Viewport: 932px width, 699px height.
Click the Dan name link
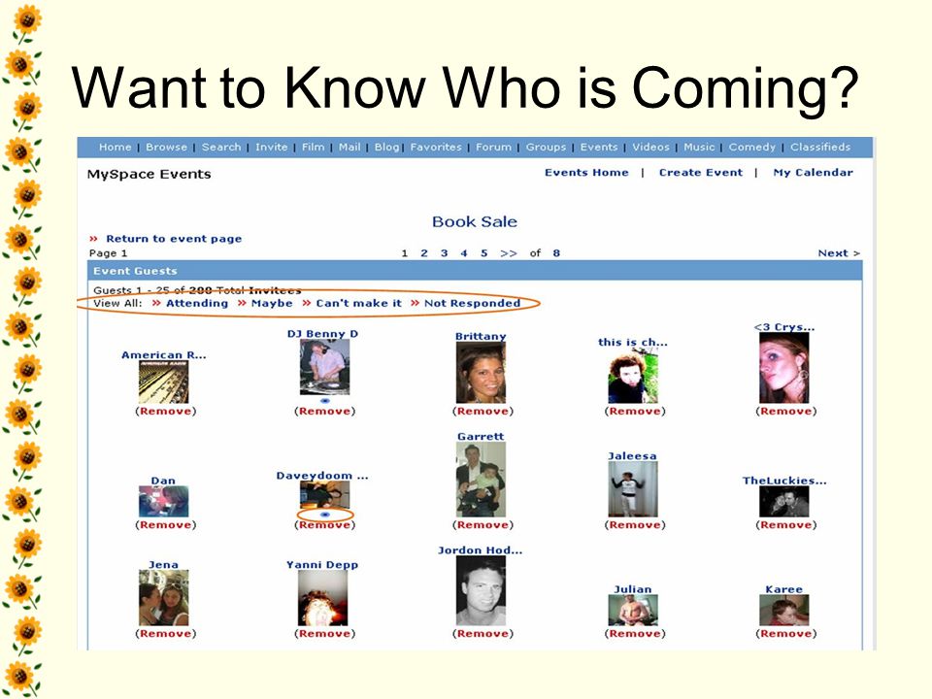[x=163, y=481]
